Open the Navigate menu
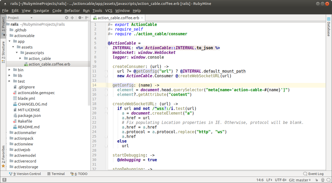The image size is (332, 183). click(41, 11)
